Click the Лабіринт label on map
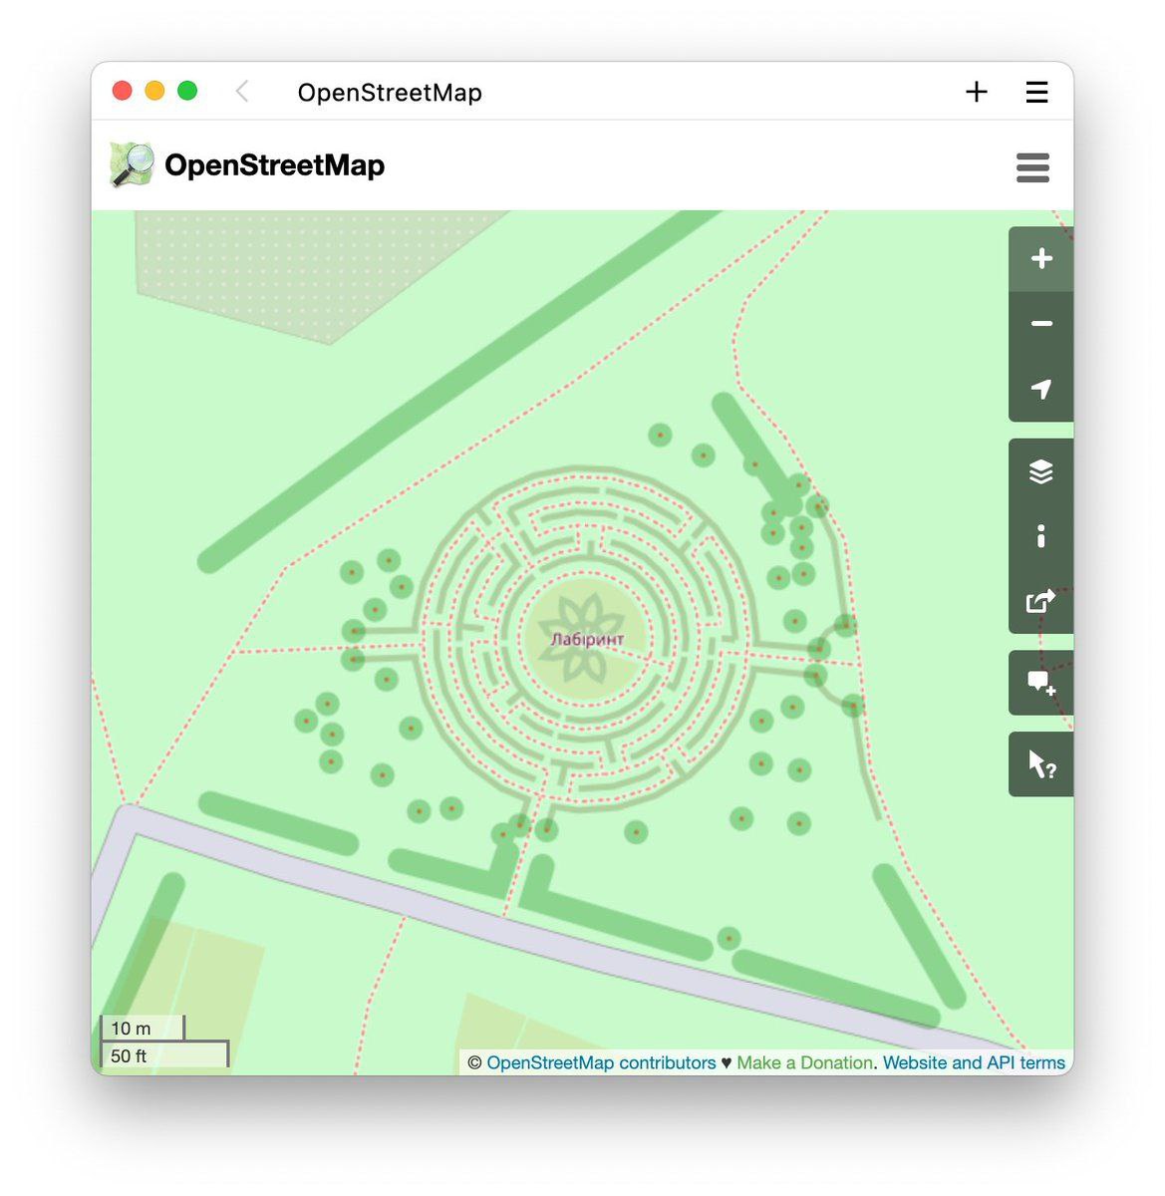Viewport: 1165px width, 1196px height. pyautogui.click(x=587, y=639)
